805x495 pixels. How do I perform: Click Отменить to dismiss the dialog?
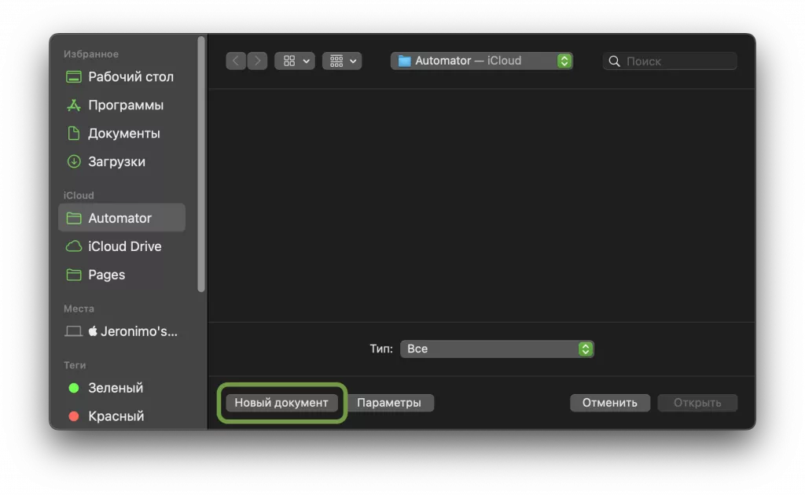click(x=610, y=402)
